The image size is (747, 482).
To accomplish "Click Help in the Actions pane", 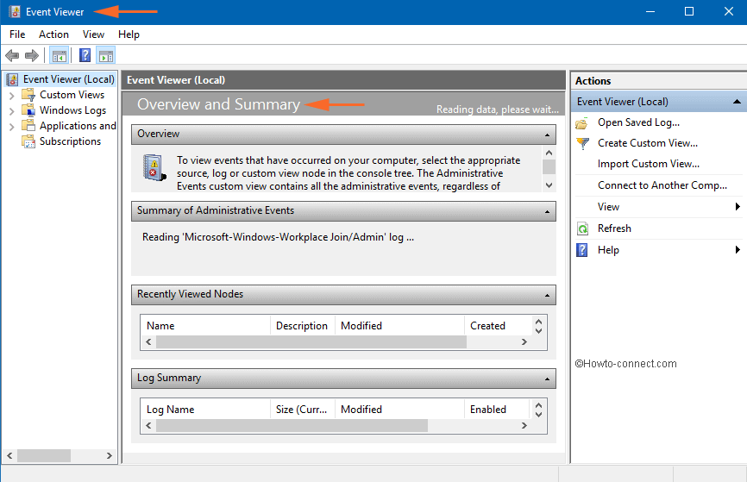I will (608, 250).
